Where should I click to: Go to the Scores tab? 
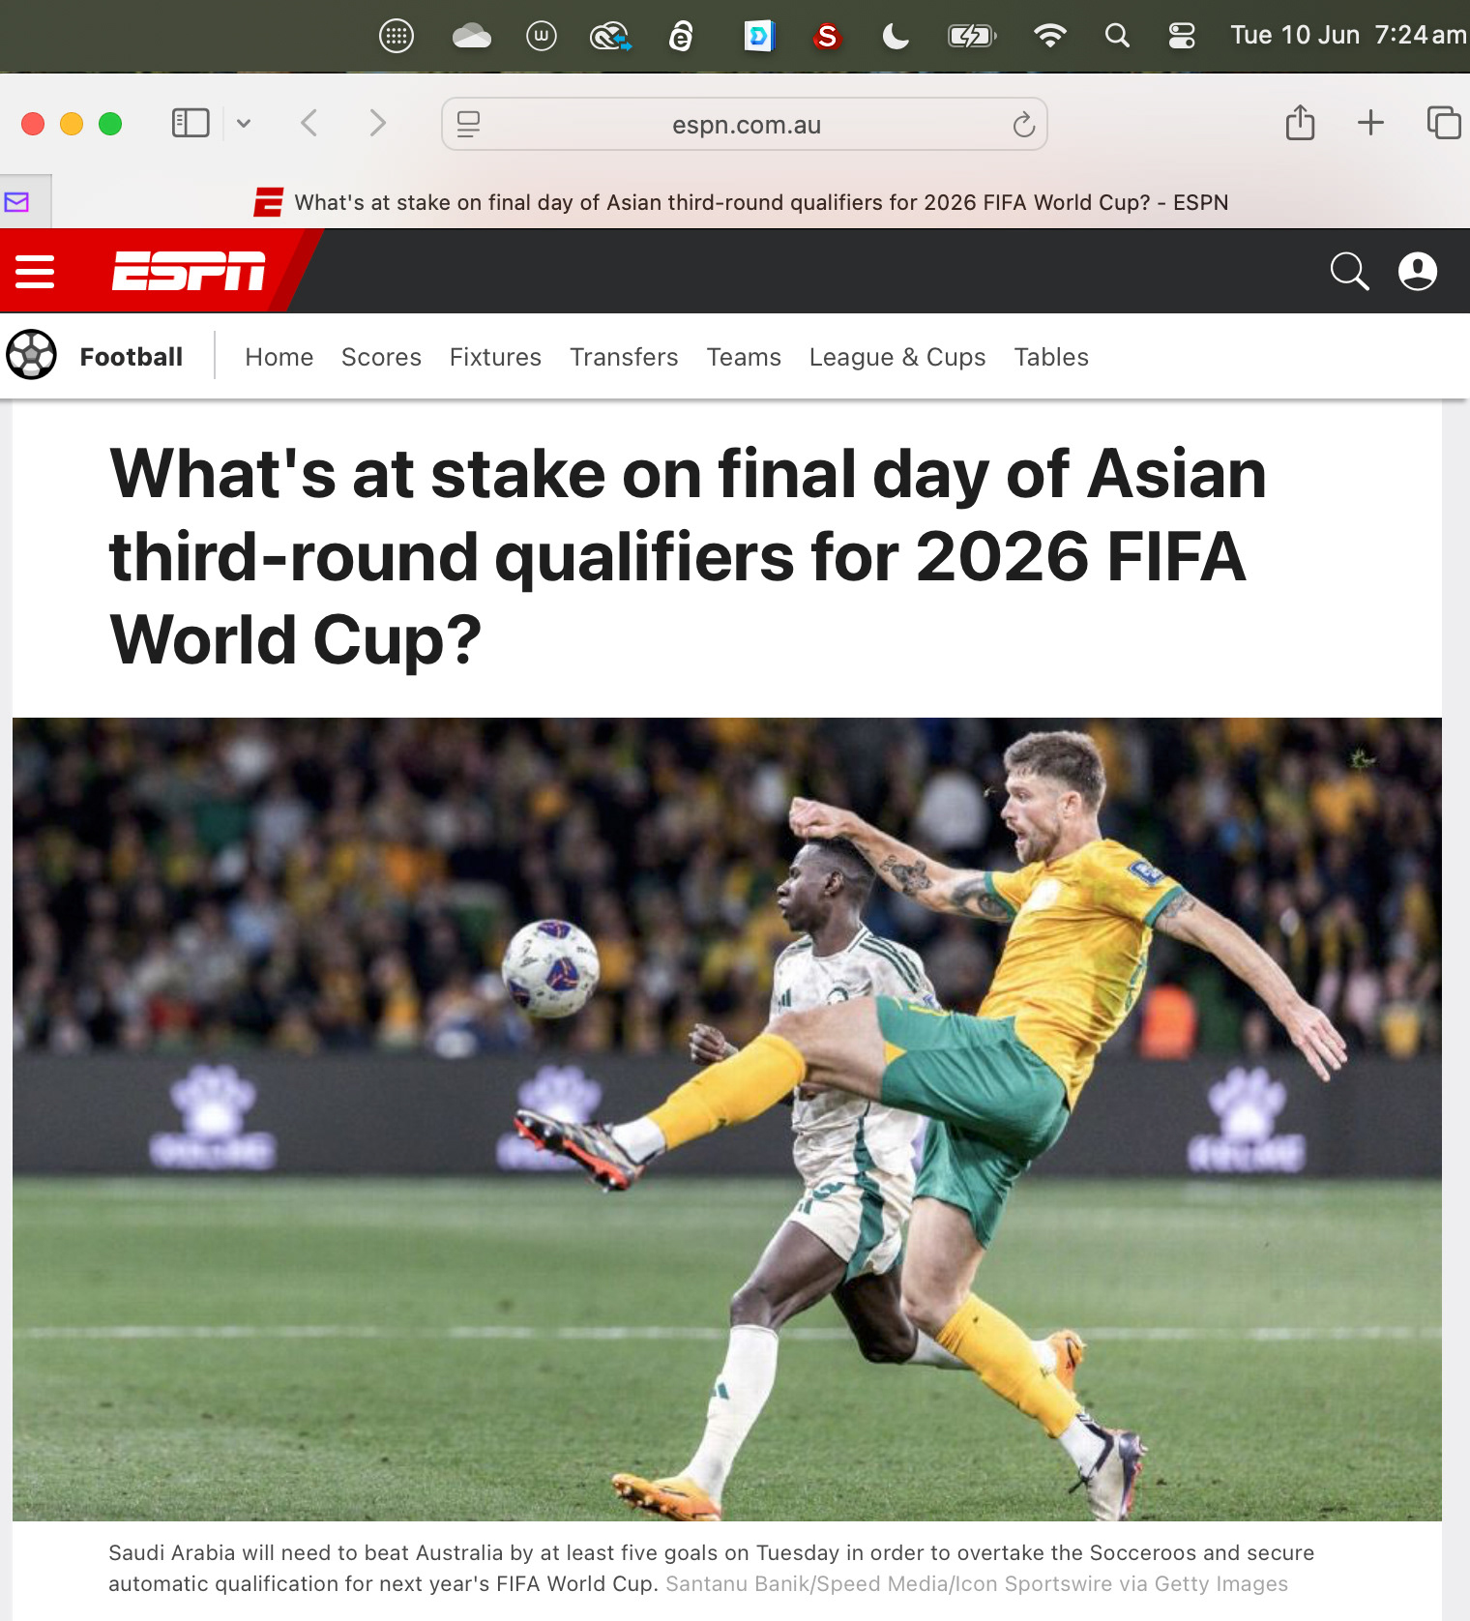381,357
